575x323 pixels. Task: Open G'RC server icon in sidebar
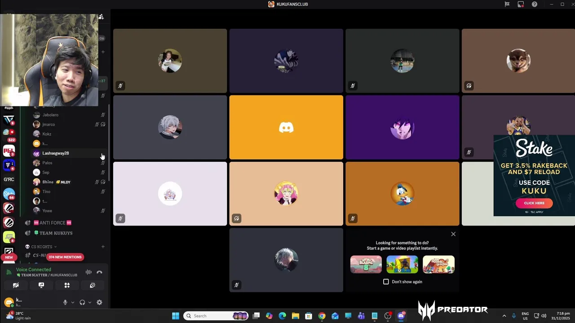point(9,179)
